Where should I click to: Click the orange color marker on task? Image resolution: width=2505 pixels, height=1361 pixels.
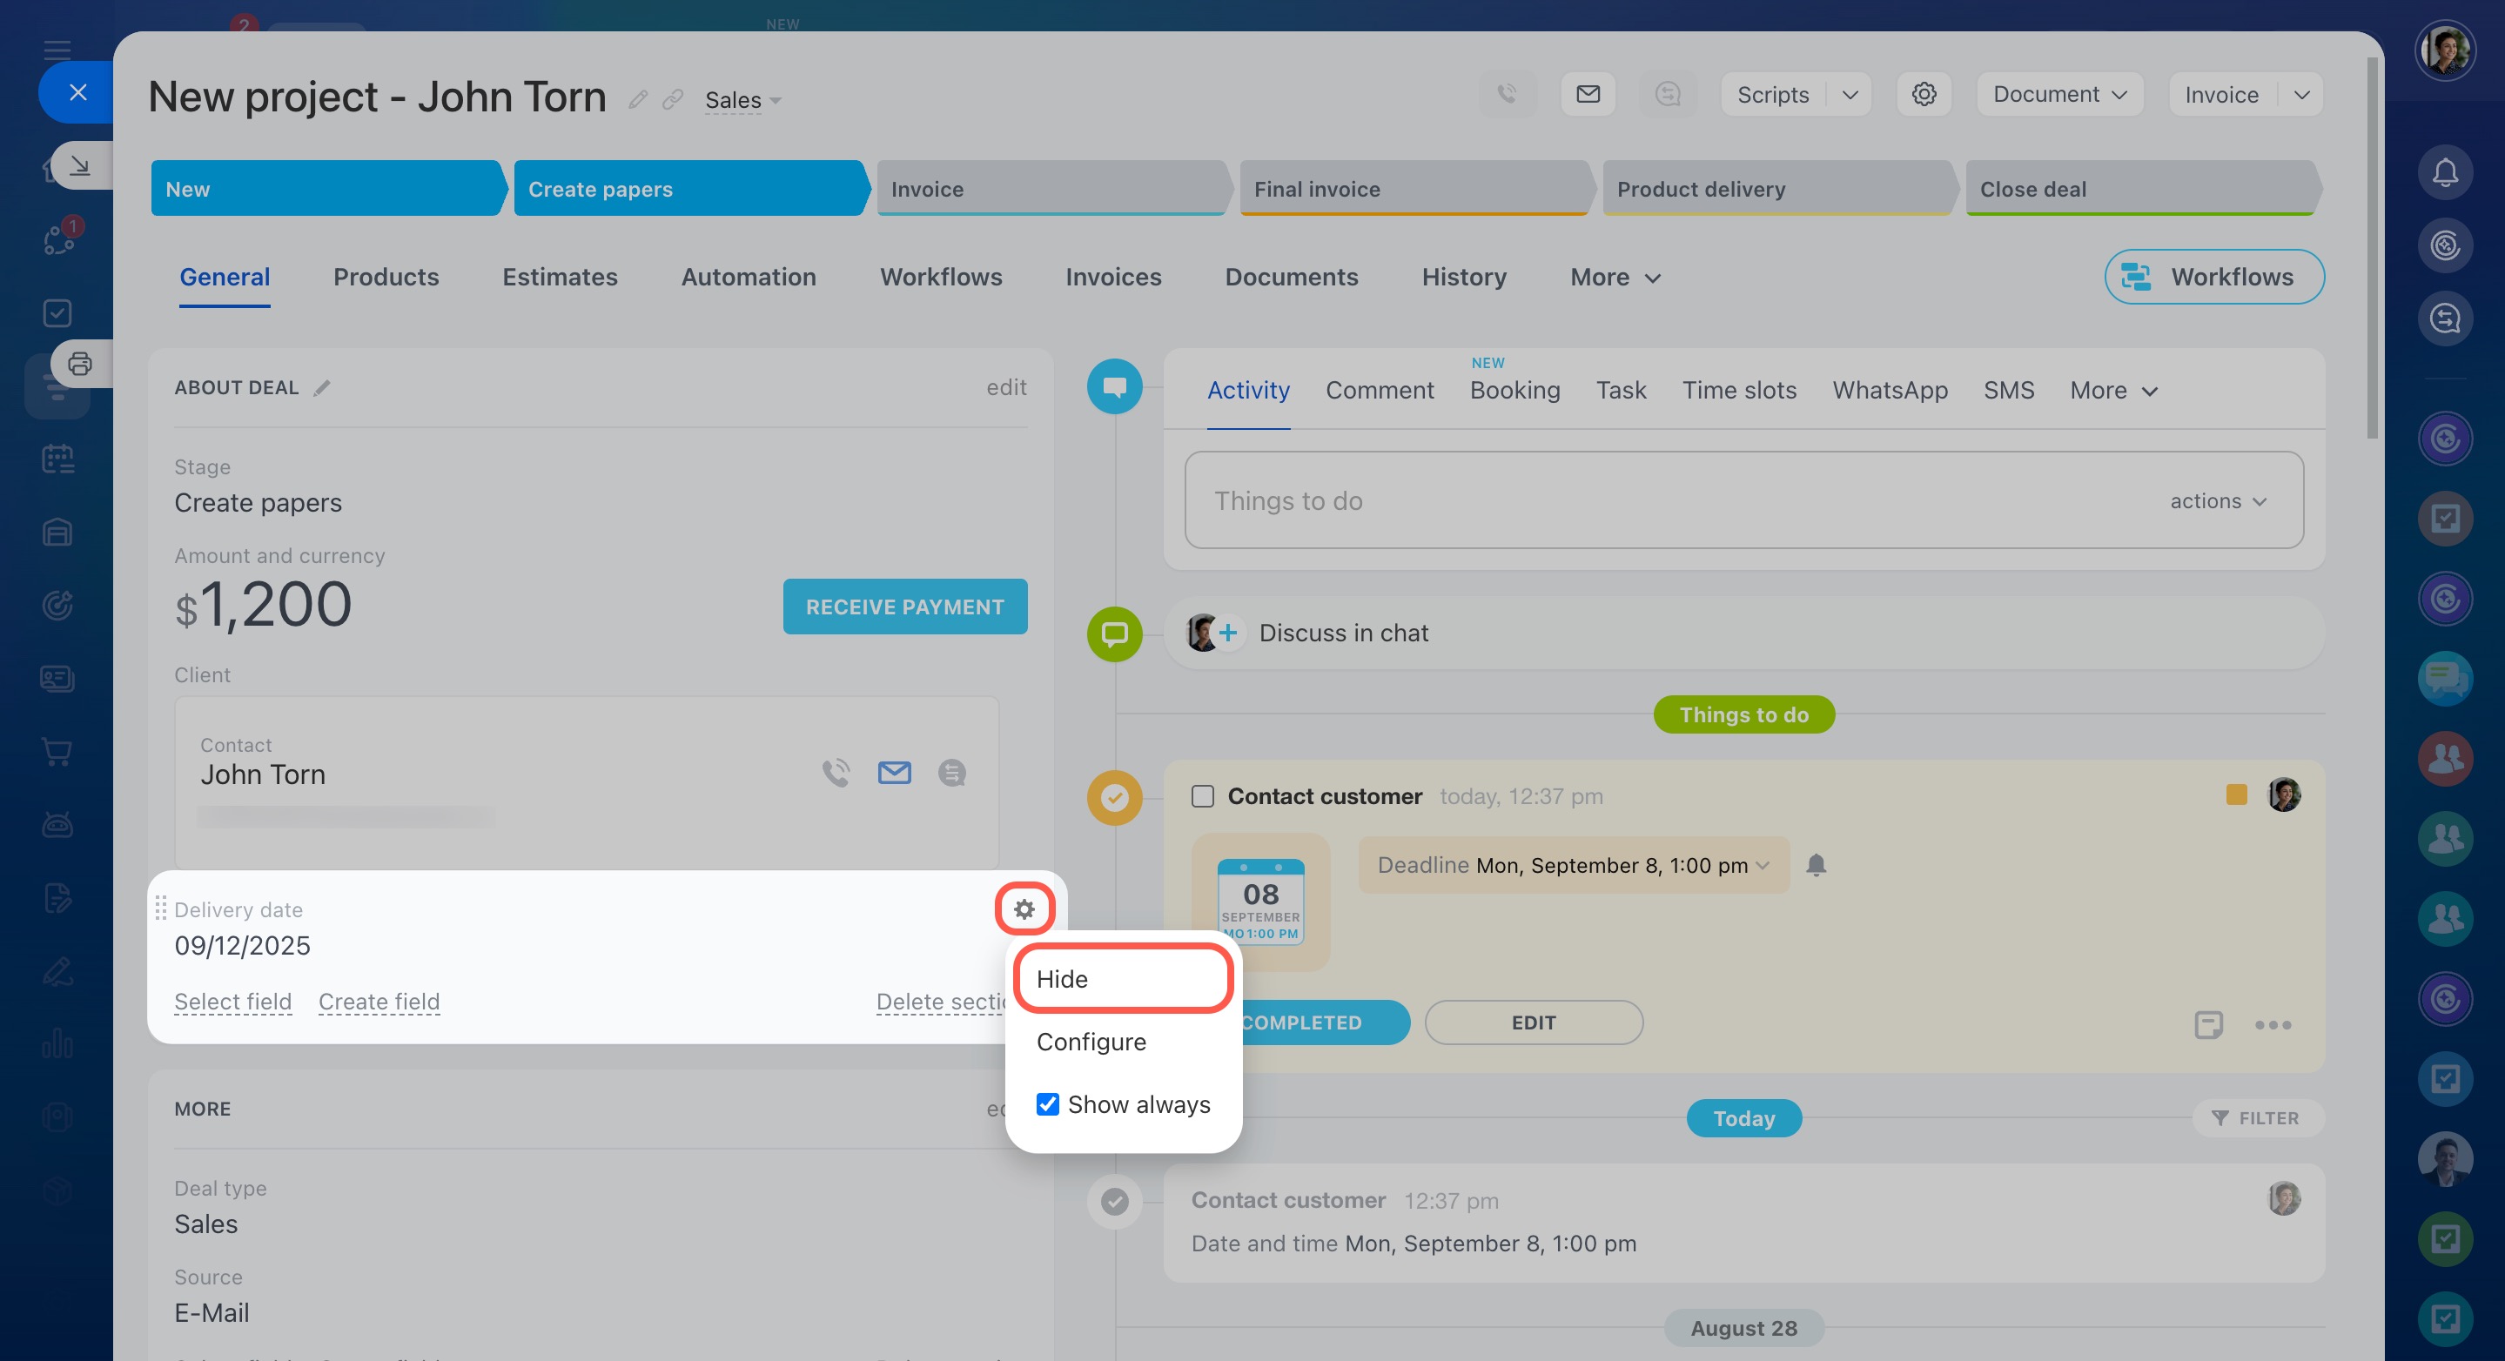click(2236, 795)
